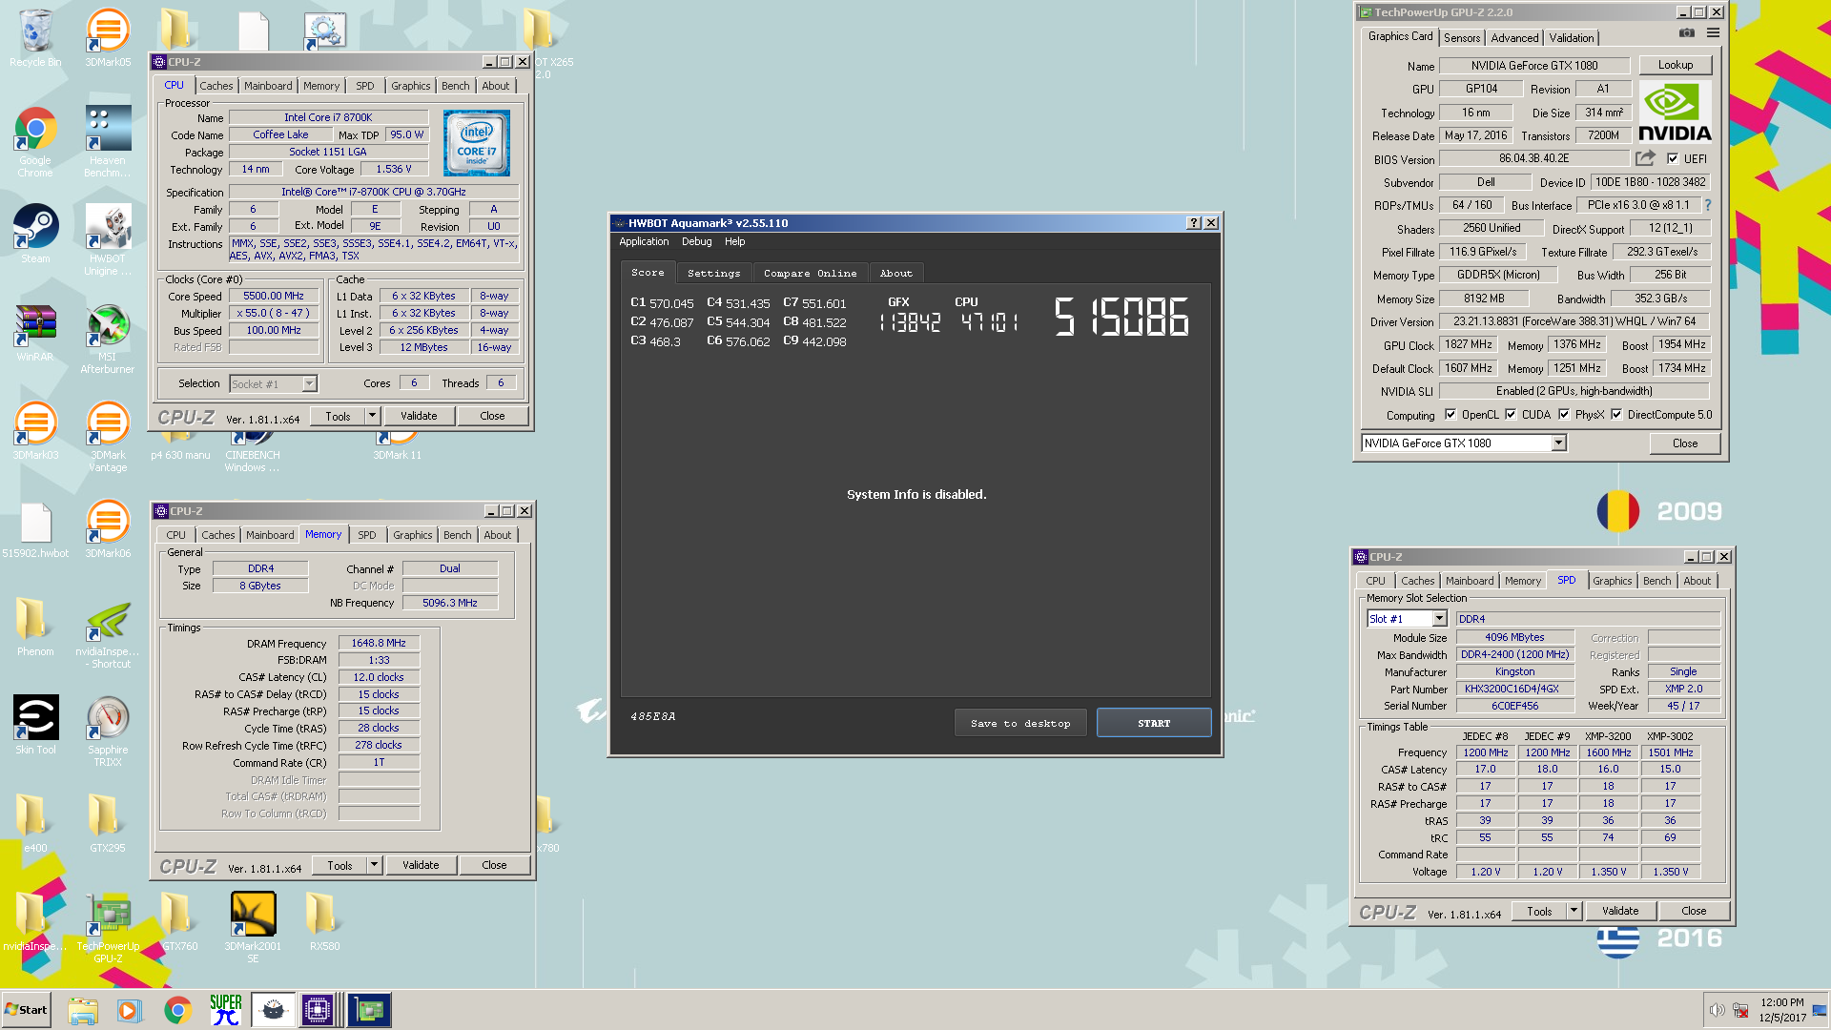
Task: Expand the Tools dropdown arrow in top CPU-Z window
Action: 372,416
